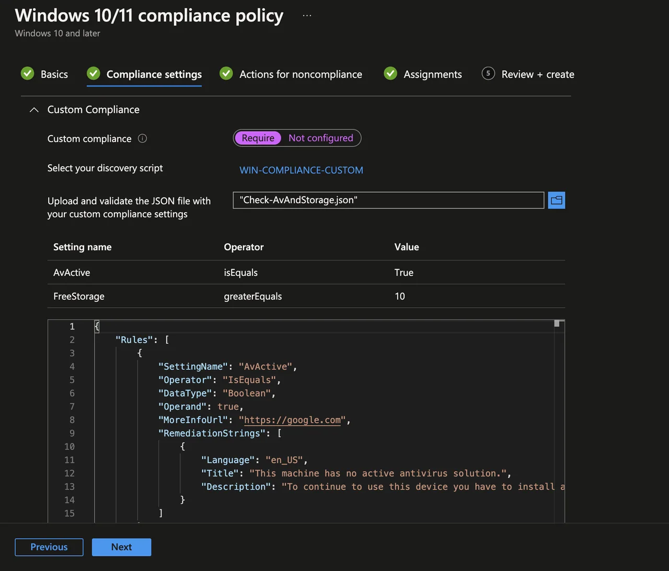Open the WIN-COMPLIANCE-CUSTOM discovery script link
669x571 pixels.
302,170
